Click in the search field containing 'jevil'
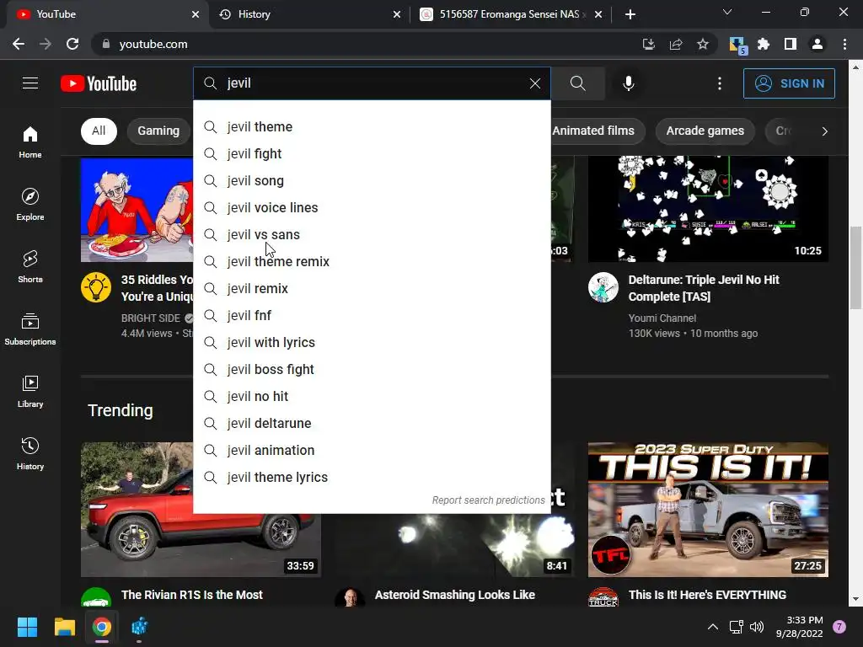The height and width of the screenshot is (647, 863). click(x=372, y=83)
